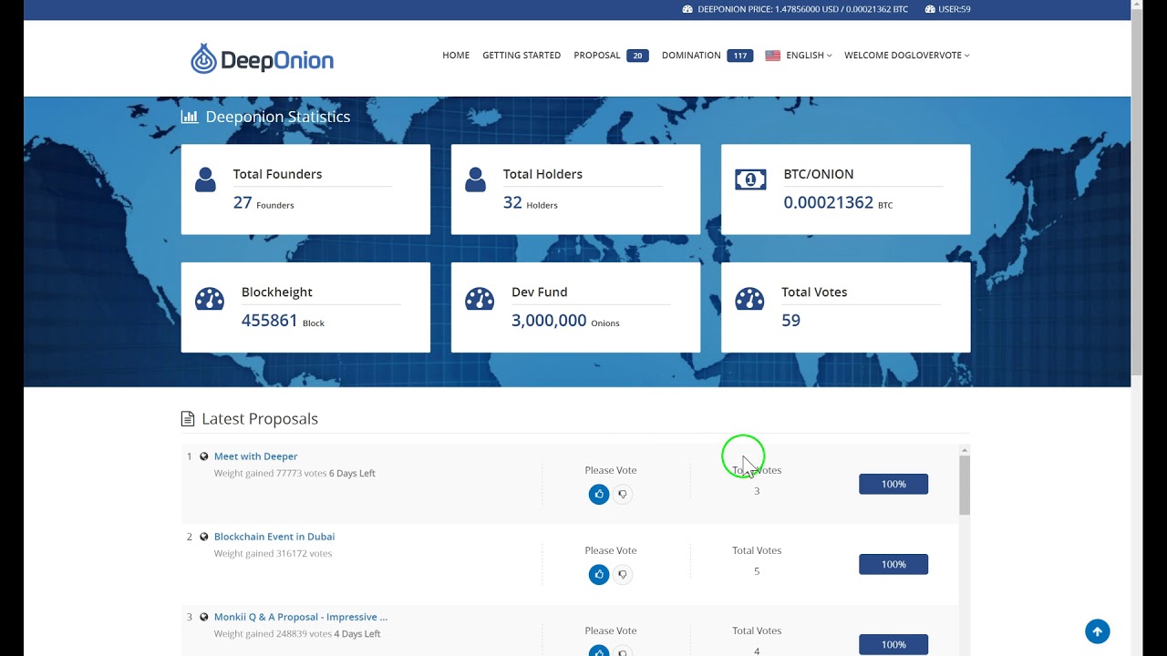This screenshot has height=656, width=1167.
Task: Click the Blockheight gauge icon
Action: 209,298
